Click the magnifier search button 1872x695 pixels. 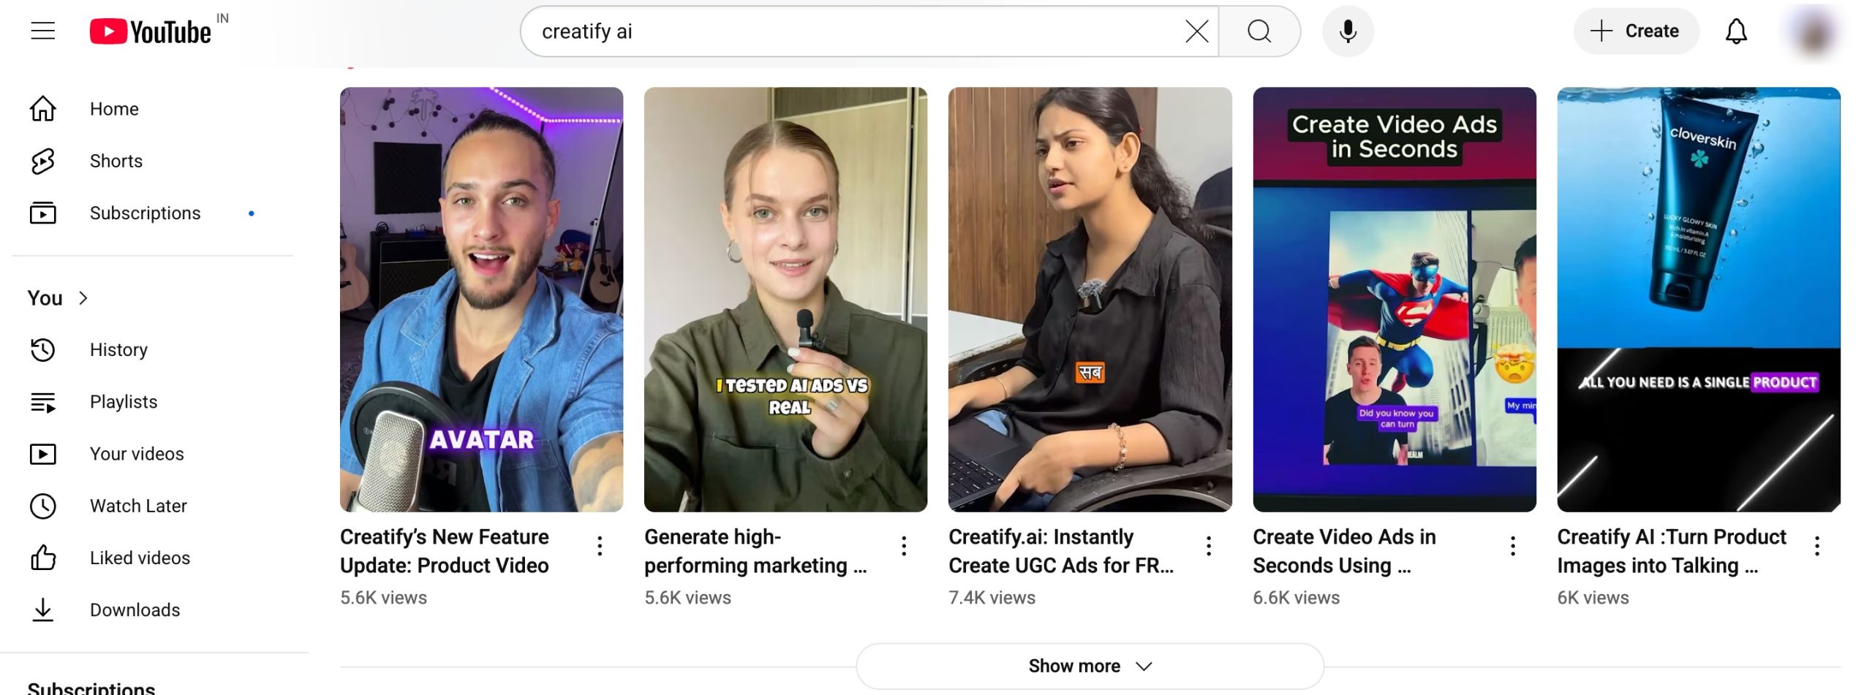point(1258,31)
